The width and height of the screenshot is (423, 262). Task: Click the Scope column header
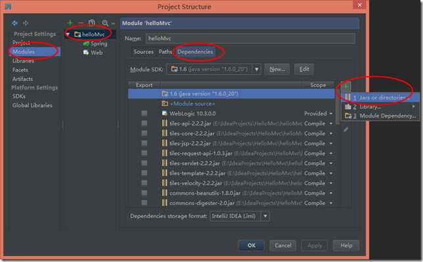(318, 85)
